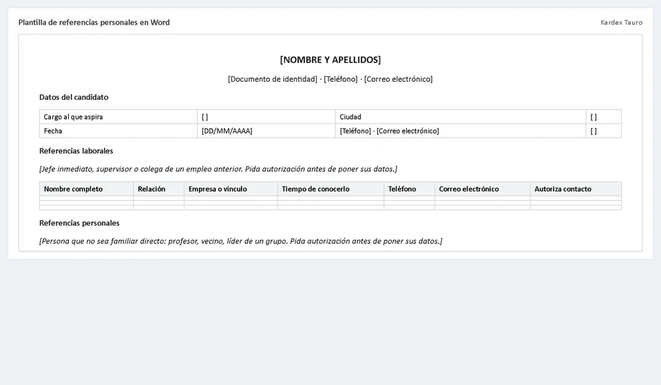Click the 'Tiempo de conocerlo' column header
This screenshot has height=385, width=661.
(331, 189)
